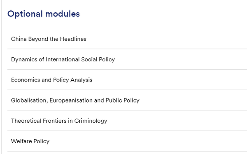
Task: Open the Theoretical Frontiers in Criminology module
Action: tap(127, 121)
